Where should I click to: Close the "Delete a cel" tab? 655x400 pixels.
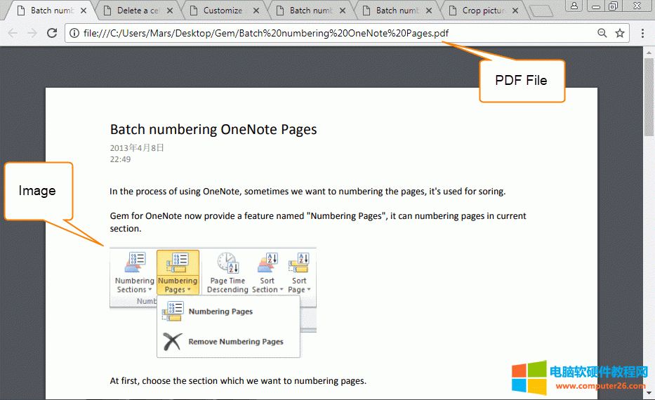169,11
